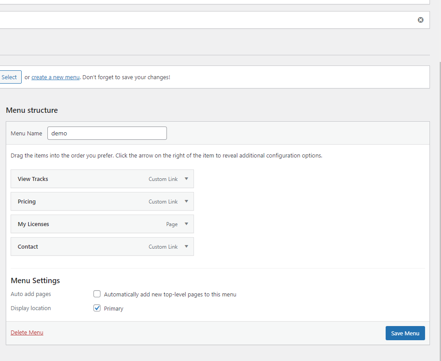
Task: Expand the View Tracks menu item arrow
Action: click(186, 179)
